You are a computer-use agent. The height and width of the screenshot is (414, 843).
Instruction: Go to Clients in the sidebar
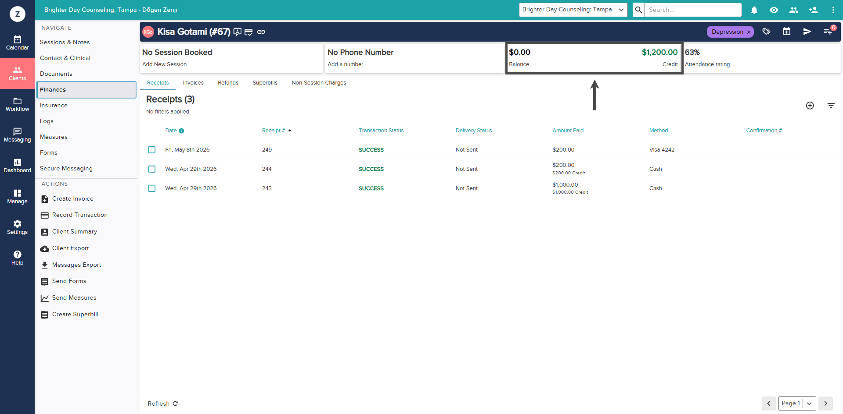[x=17, y=74]
